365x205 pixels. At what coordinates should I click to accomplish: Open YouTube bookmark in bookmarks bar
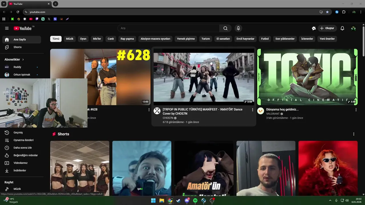[x=31, y=19]
